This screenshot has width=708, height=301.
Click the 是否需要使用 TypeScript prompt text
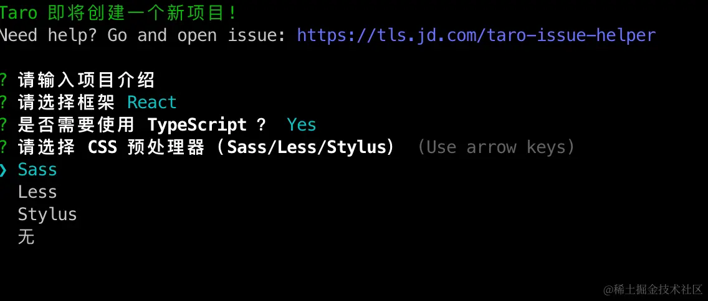[x=141, y=125]
